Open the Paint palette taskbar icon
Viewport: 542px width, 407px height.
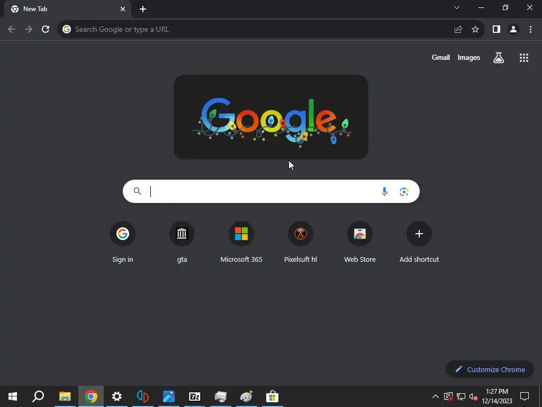pyautogui.click(x=247, y=396)
